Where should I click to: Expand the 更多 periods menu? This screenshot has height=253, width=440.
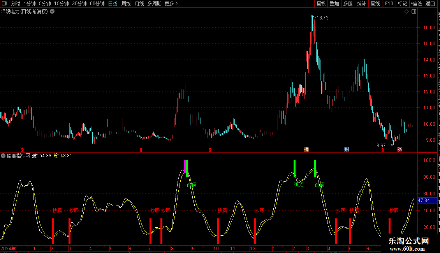(x=171, y=4)
